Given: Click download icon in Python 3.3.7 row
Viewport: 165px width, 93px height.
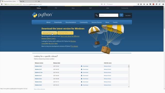Looking at the screenshot, I should click(x=81, y=69).
